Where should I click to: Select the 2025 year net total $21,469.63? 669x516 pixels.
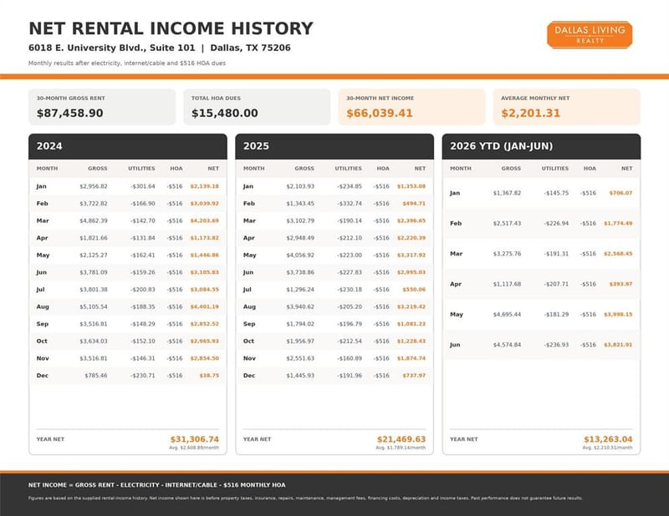[401, 439]
